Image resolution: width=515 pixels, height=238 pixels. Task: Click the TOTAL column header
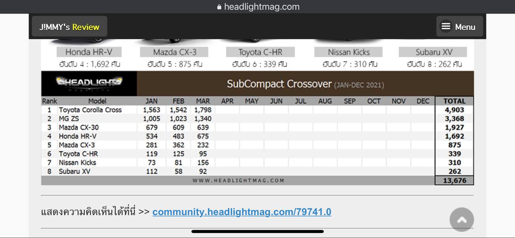(x=454, y=101)
